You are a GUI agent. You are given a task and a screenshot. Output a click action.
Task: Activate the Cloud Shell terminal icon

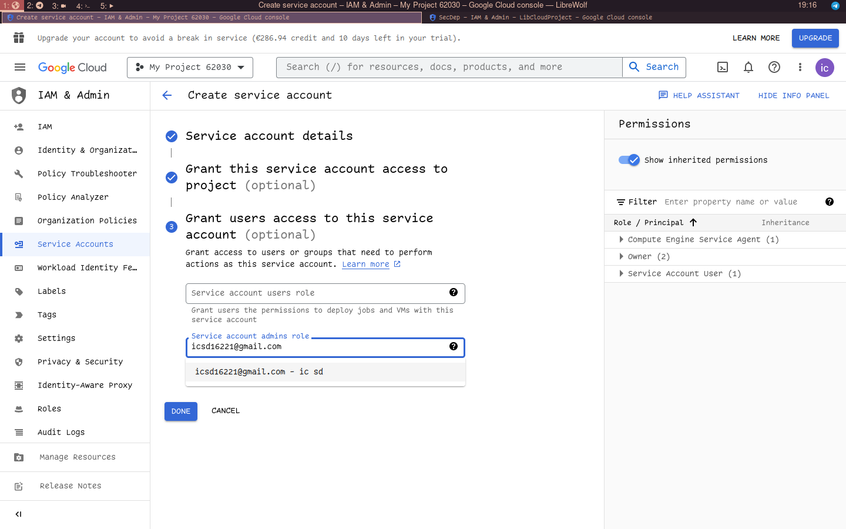pyautogui.click(x=722, y=67)
